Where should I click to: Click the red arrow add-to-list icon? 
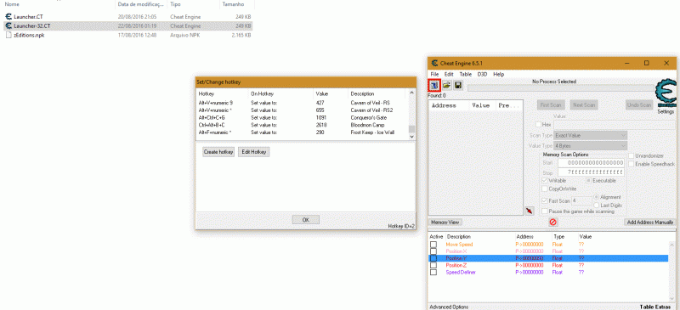pos(529,211)
